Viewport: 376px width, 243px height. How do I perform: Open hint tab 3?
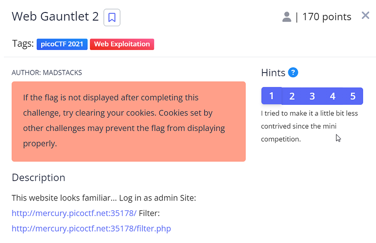312,96
